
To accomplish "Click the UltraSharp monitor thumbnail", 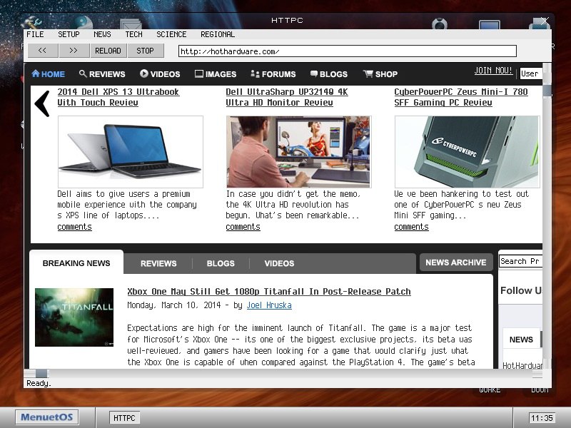I will click(298, 152).
